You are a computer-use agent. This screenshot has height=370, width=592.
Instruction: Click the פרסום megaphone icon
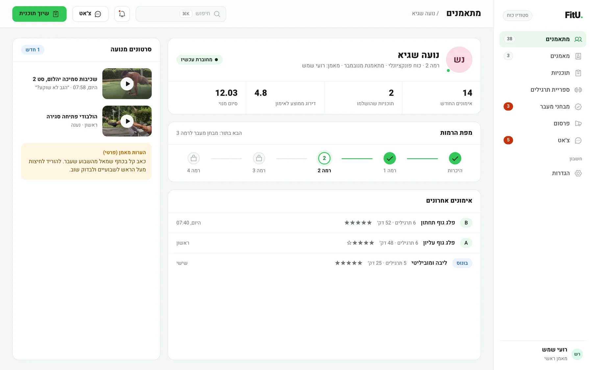coord(578,123)
